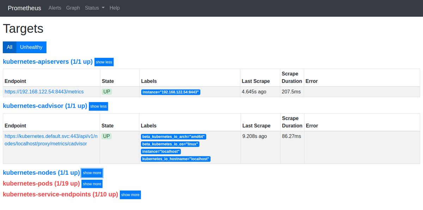
Task: Open the Help page
Action: point(115,8)
